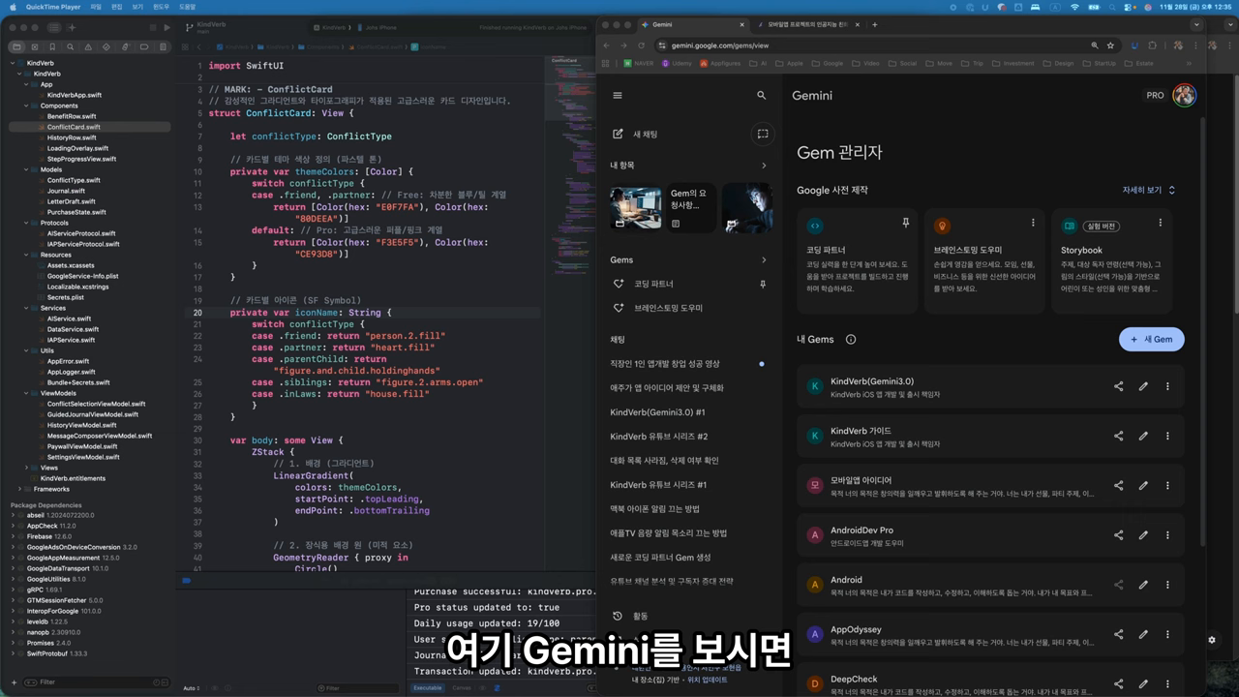The height and width of the screenshot is (697, 1239).
Task: Open 파일 menu in menu bar
Action: coord(96,7)
